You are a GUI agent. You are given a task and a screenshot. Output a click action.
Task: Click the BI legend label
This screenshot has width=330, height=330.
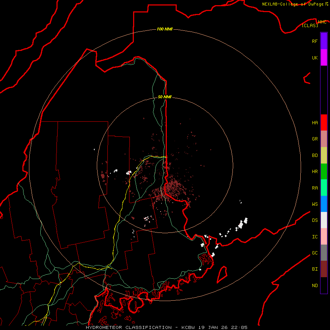pos(315,269)
